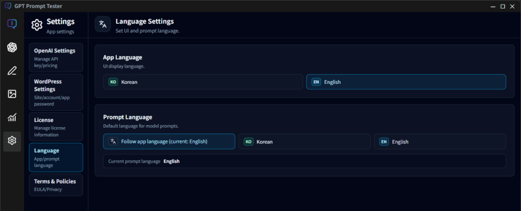
Task: Click the Language Settings title text
Action: pyautogui.click(x=144, y=21)
